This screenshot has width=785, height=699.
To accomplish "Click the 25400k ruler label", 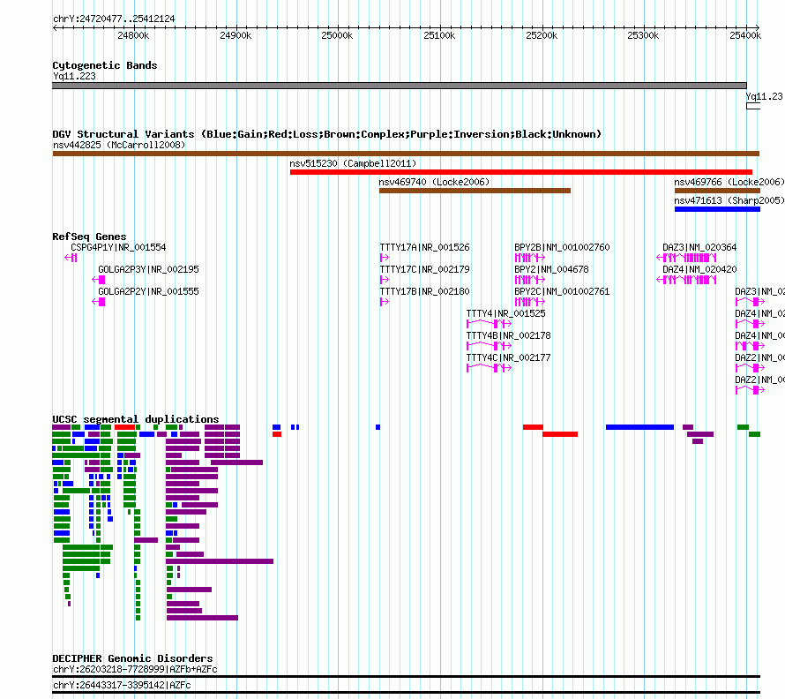I will click(745, 35).
